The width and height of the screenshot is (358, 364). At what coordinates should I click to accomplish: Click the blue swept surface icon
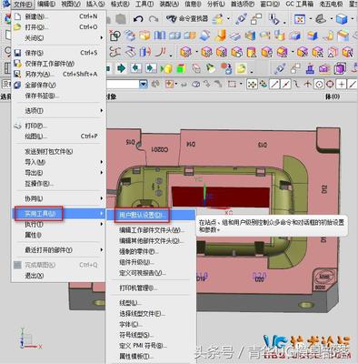(205, 35)
